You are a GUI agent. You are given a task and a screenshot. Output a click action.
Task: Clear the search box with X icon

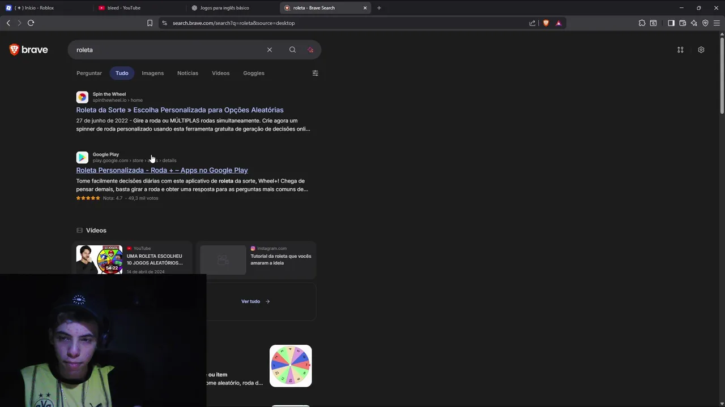[270, 50]
